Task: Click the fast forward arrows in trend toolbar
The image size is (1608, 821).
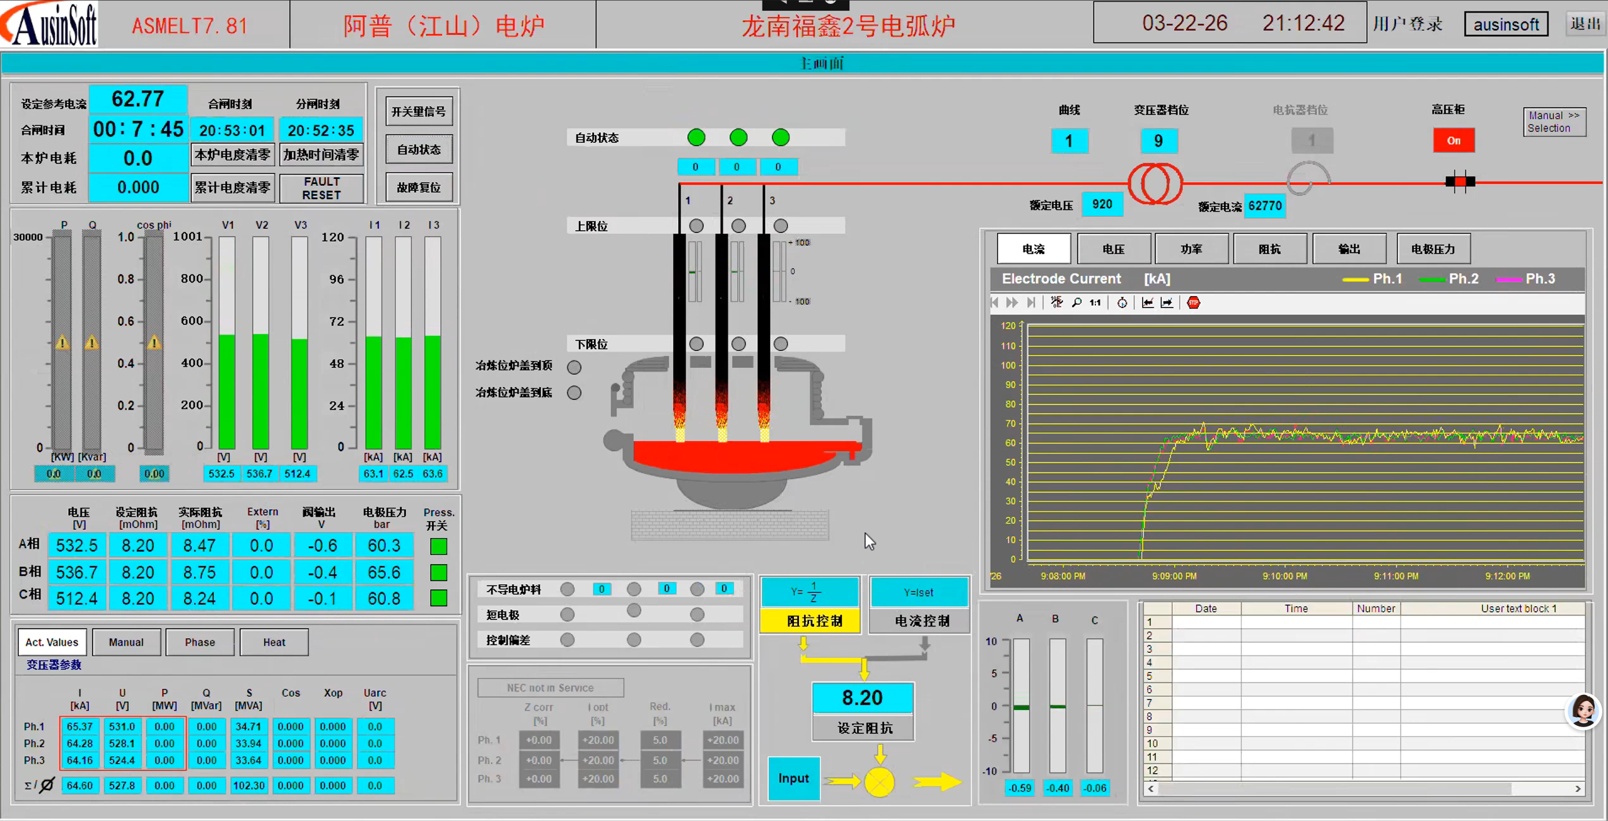Action: pyautogui.click(x=1012, y=303)
